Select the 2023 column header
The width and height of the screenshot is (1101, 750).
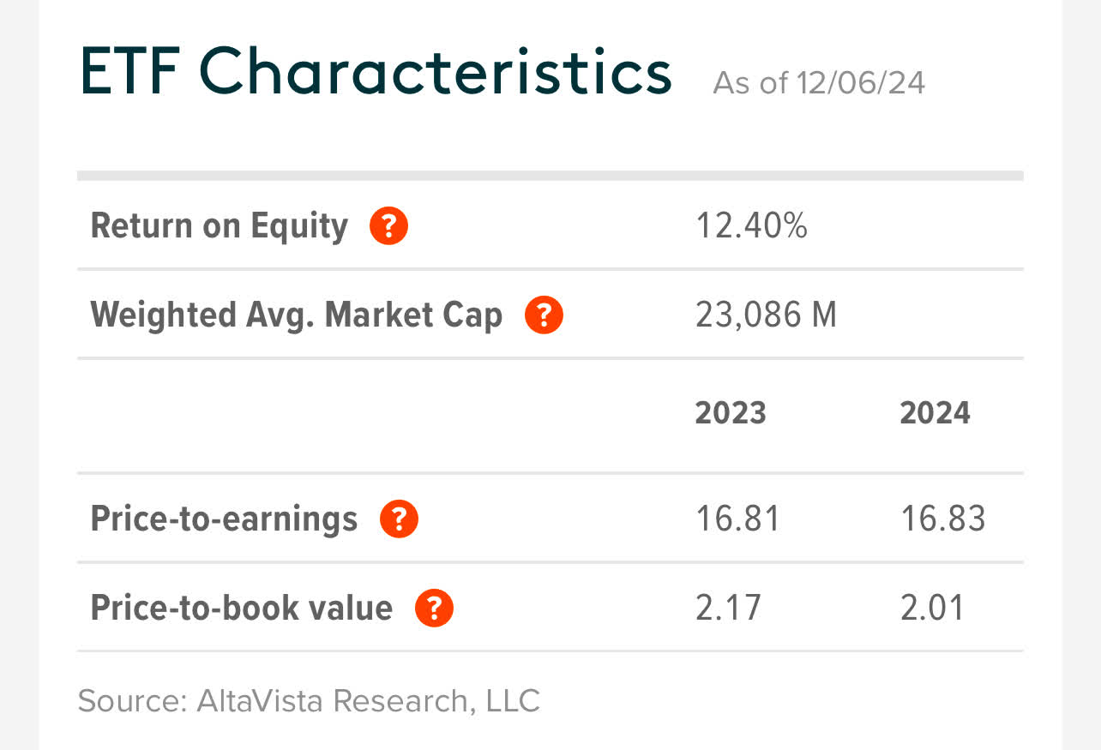(x=730, y=412)
